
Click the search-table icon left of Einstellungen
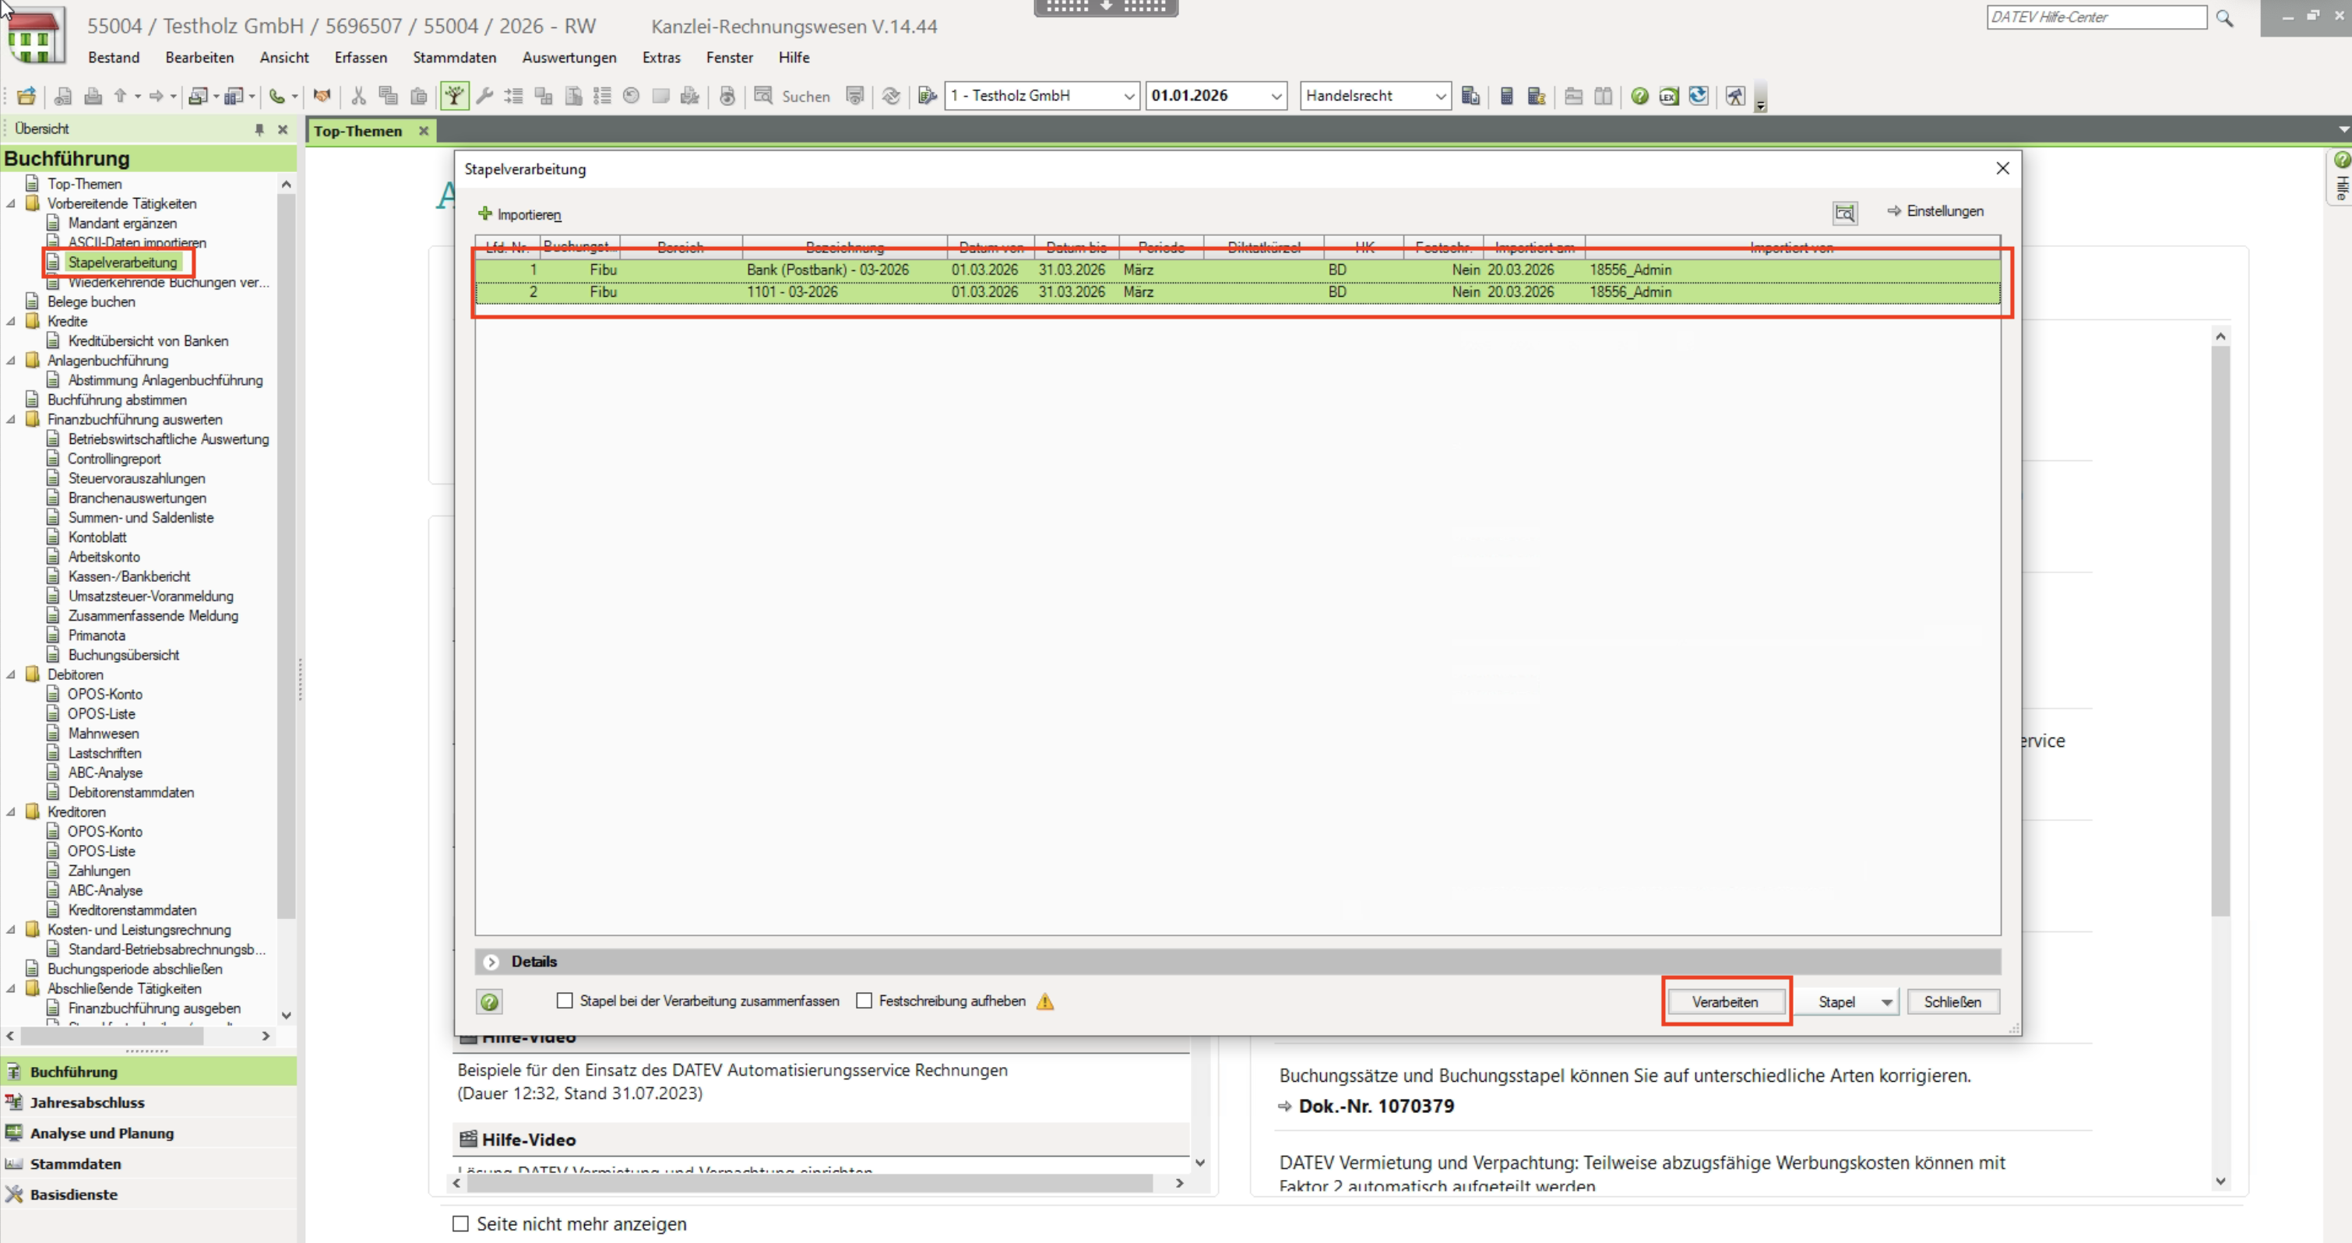coord(1844,213)
